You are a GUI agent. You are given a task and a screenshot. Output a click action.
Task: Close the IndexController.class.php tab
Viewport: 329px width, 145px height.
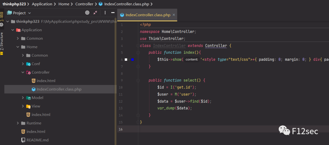coord(174,15)
